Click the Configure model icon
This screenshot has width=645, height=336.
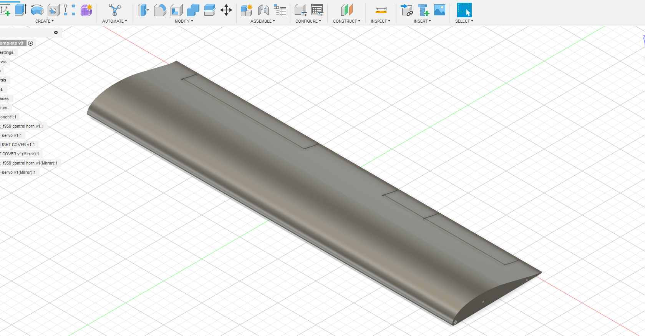300,10
